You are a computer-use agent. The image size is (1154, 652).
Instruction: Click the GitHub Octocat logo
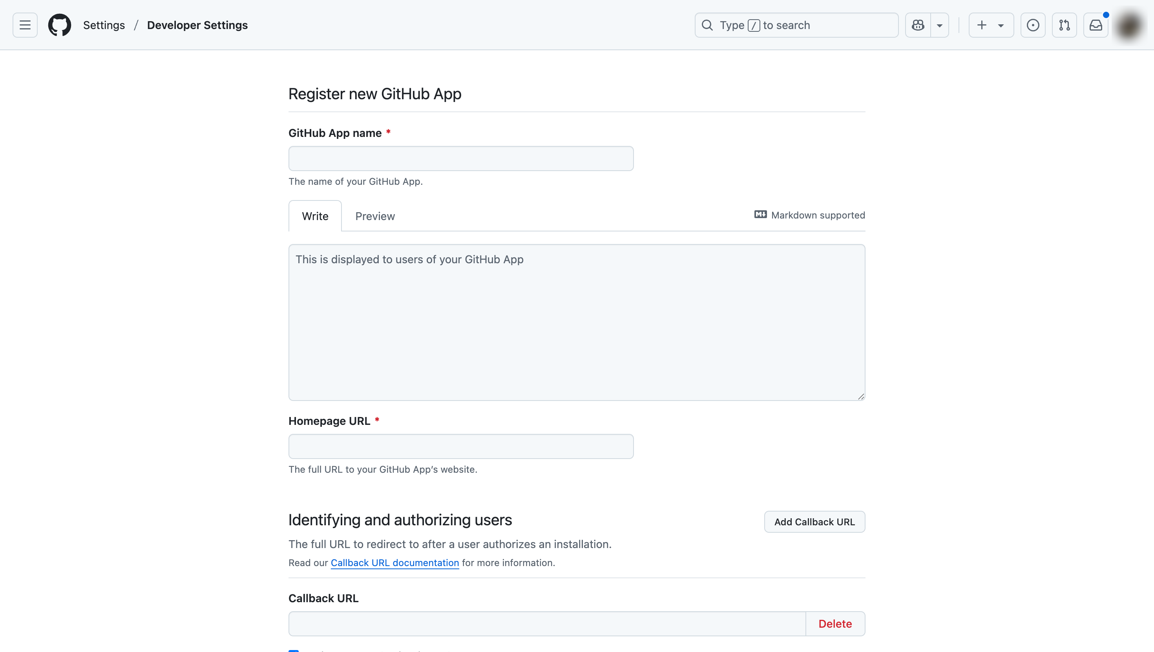pos(60,25)
